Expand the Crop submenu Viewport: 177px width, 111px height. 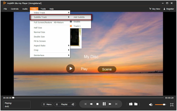(x=50, y=50)
